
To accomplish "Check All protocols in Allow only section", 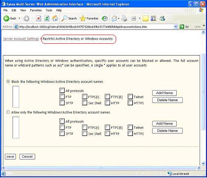I will pos(62,121).
